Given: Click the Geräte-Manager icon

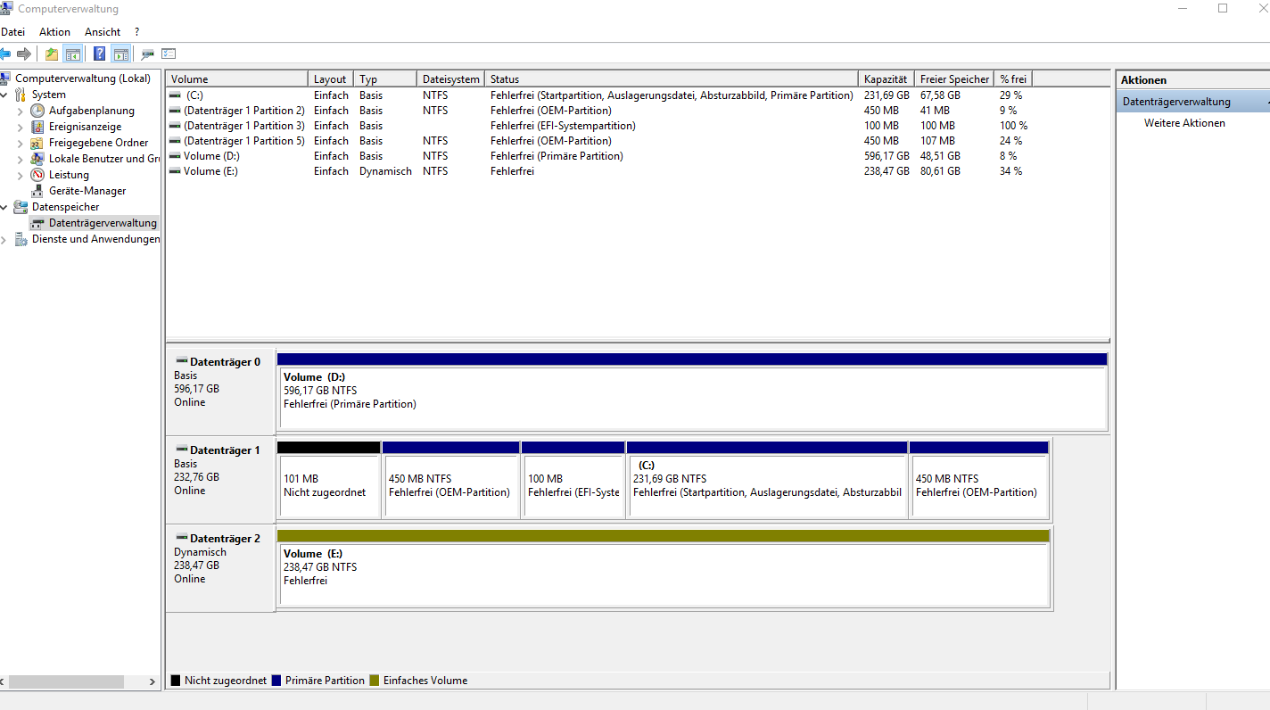Looking at the screenshot, I should tap(37, 191).
